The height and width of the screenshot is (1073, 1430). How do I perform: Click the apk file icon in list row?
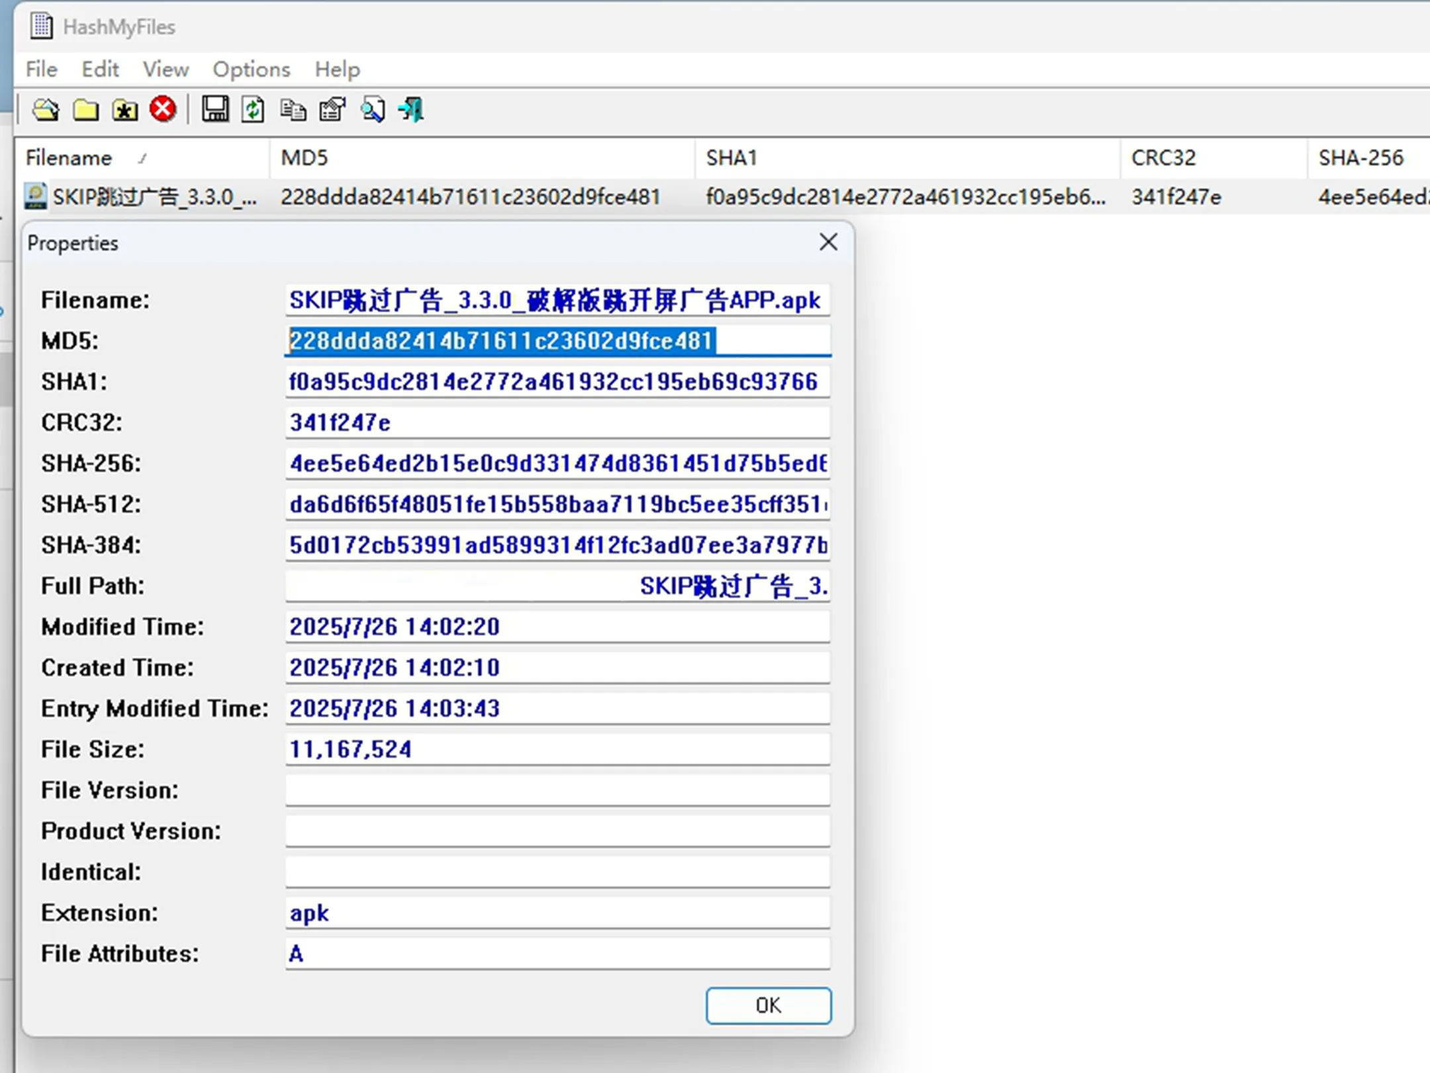pyautogui.click(x=35, y=196)
